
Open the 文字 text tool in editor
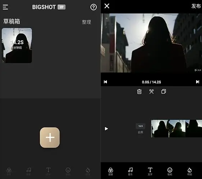(x=150, y=171)
